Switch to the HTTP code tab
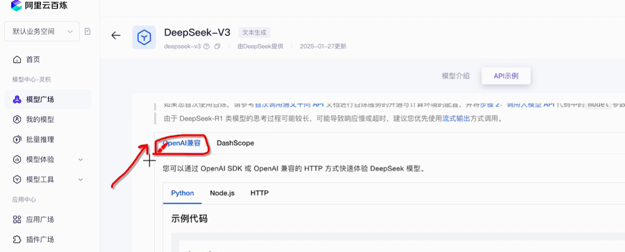This screenshot has height=252, width=625. 260,193
